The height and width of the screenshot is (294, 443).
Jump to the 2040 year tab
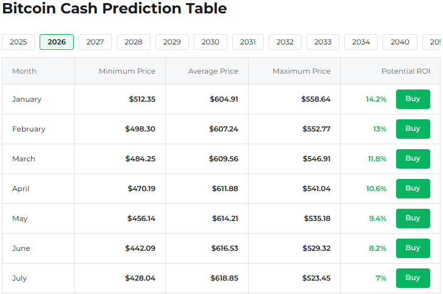coord(400,42)
